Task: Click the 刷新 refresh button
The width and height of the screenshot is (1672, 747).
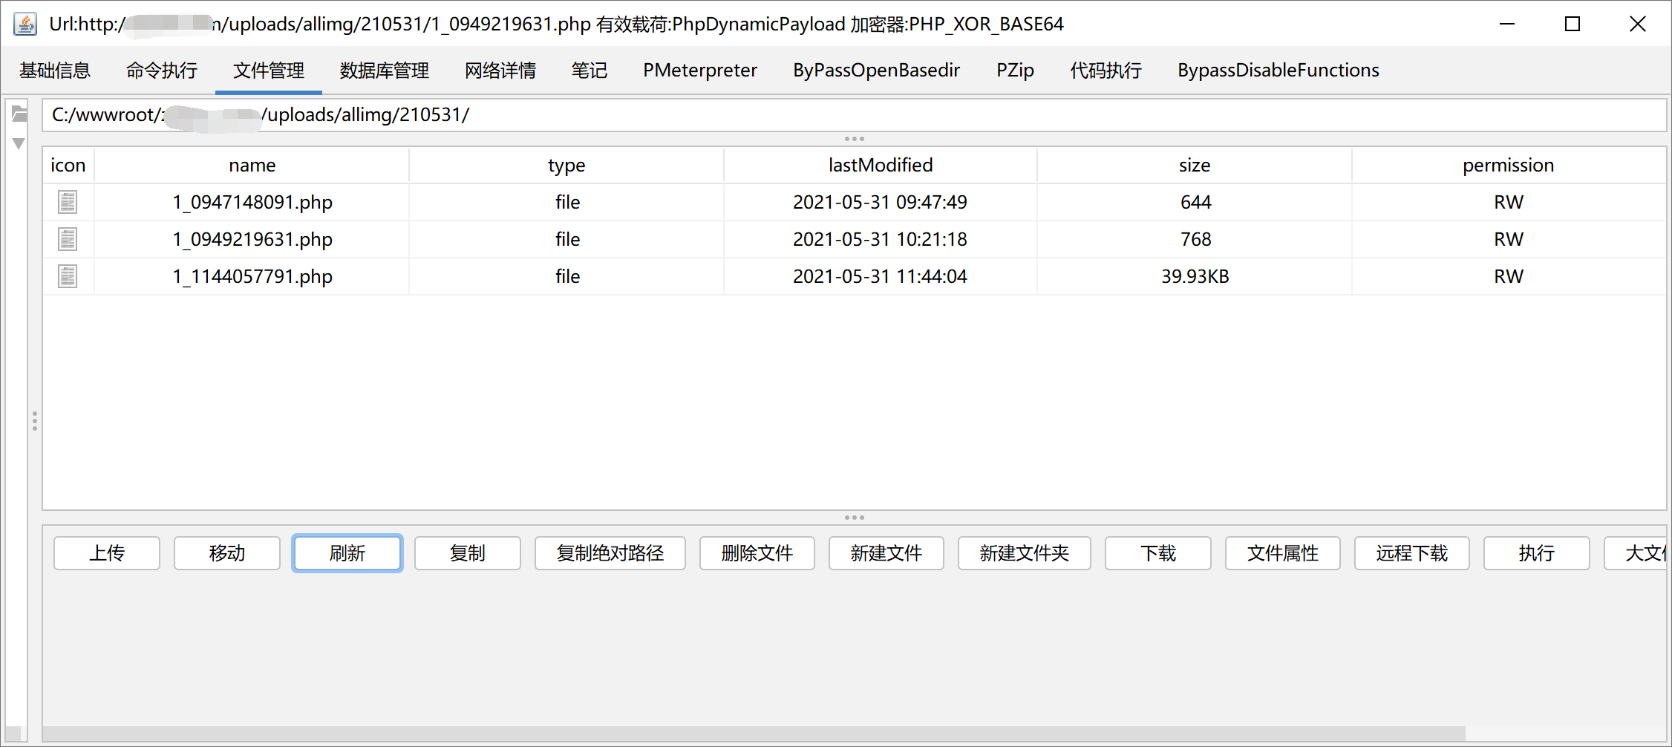Action: (x=347, y=553)
